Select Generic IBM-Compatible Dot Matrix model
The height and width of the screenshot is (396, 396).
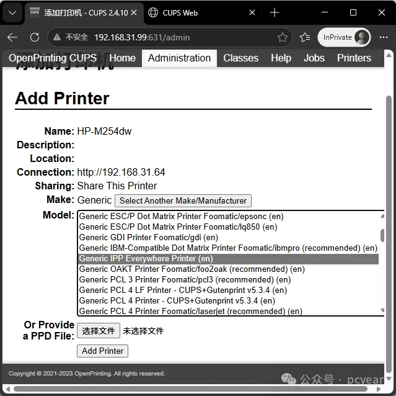228,248
